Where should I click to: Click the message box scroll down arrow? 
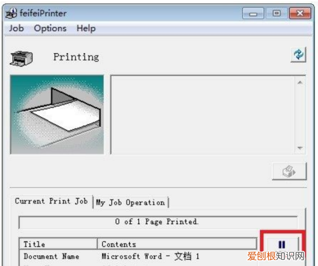[300, 148]
